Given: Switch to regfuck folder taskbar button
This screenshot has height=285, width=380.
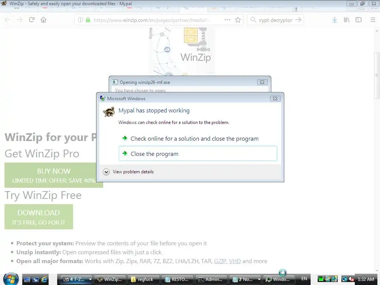Looking at the screenshot, I should click(144, 279).
